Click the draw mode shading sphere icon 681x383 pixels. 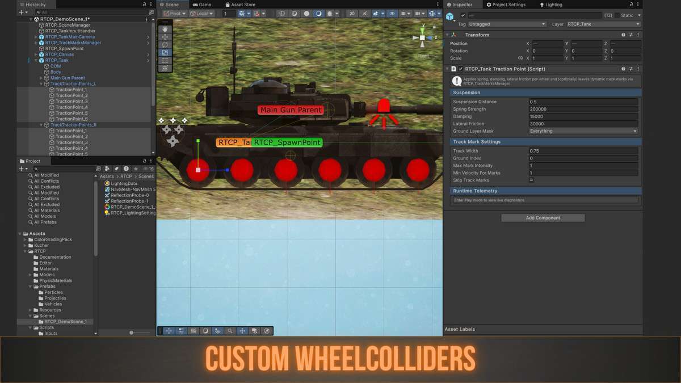click(306, 14)
